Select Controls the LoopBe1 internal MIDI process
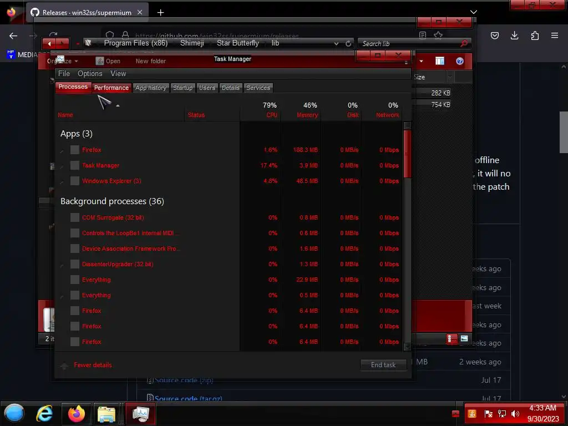The height and width of the screenshot is (426, 568). (229, 233)
